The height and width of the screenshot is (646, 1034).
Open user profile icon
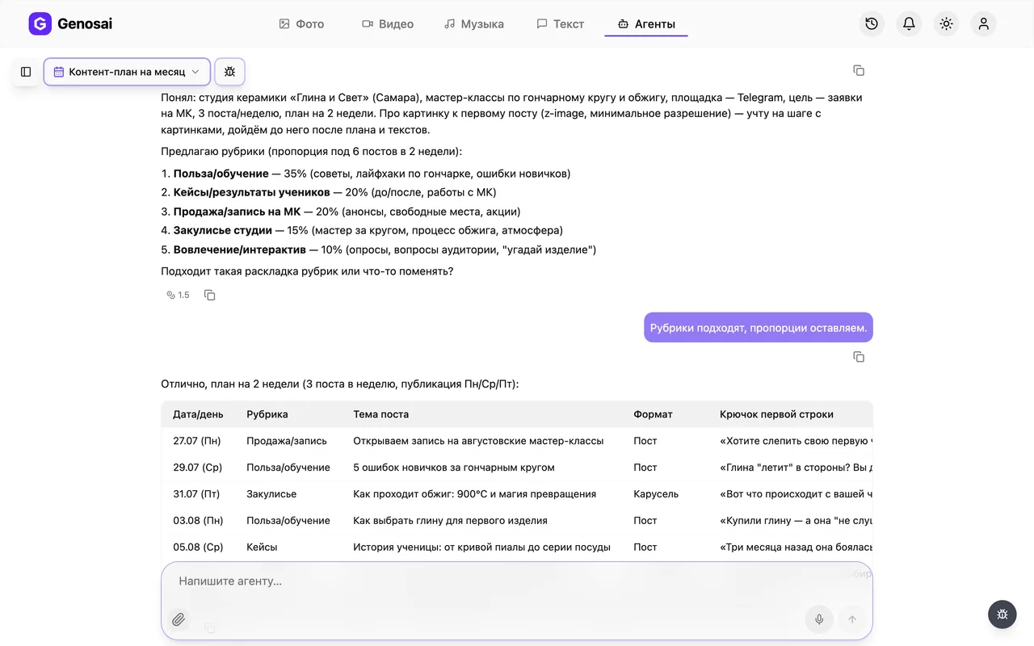tap(984, 24)
